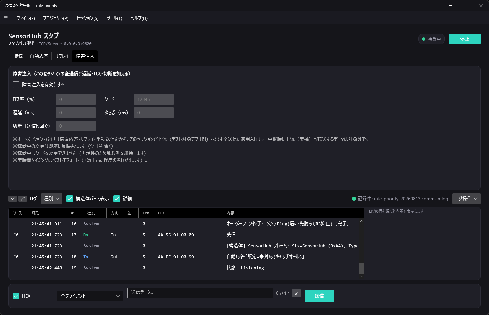Screen dimensions: 489x315
Task: Click the 停止 button
Action: coord(465,39)
